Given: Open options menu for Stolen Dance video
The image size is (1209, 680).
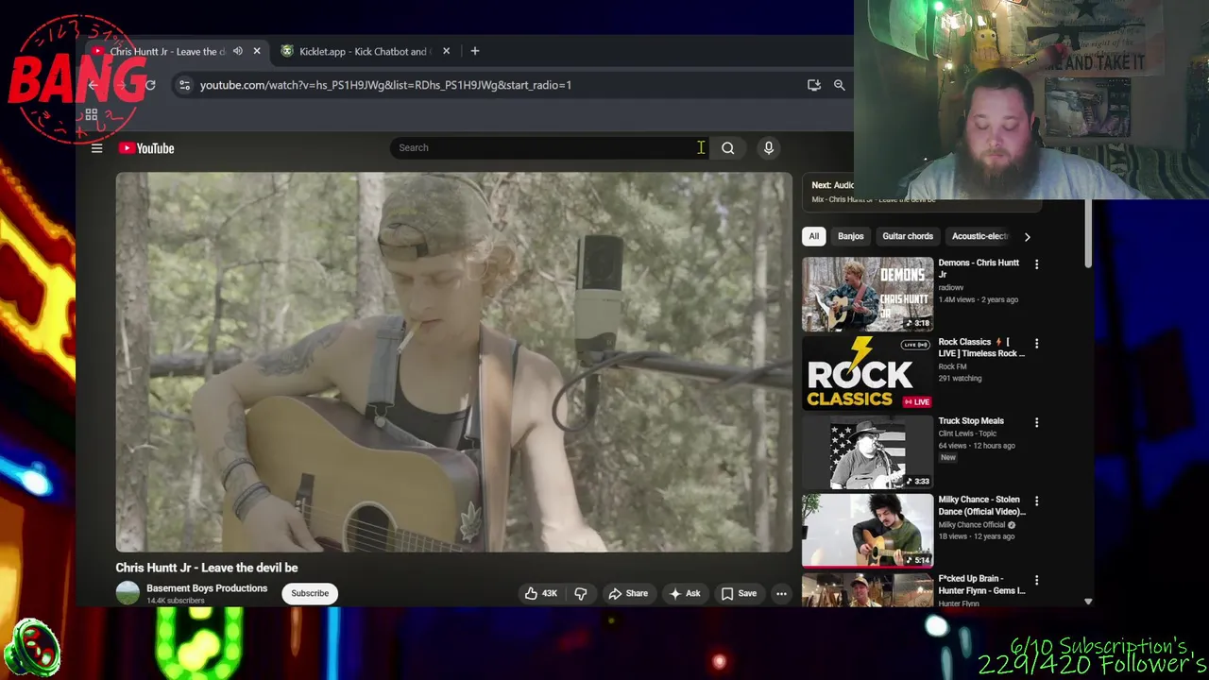Looking at the screenshot, I should click(x=1036, y=501).
